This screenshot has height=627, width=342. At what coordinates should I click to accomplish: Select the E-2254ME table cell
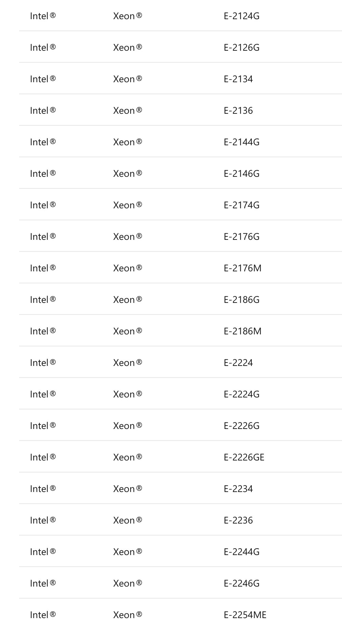245,615
